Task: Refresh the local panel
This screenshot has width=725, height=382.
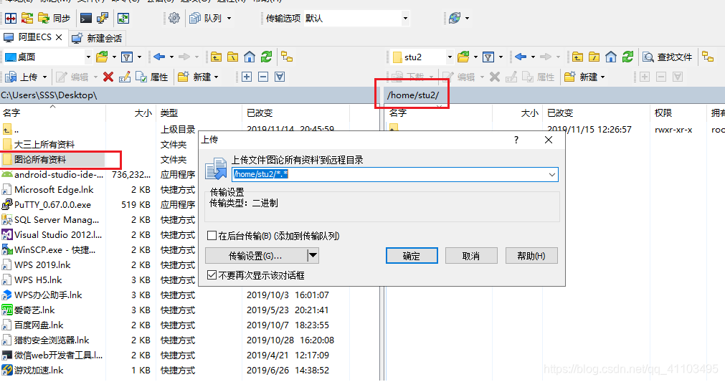Action: coord(266,57)
